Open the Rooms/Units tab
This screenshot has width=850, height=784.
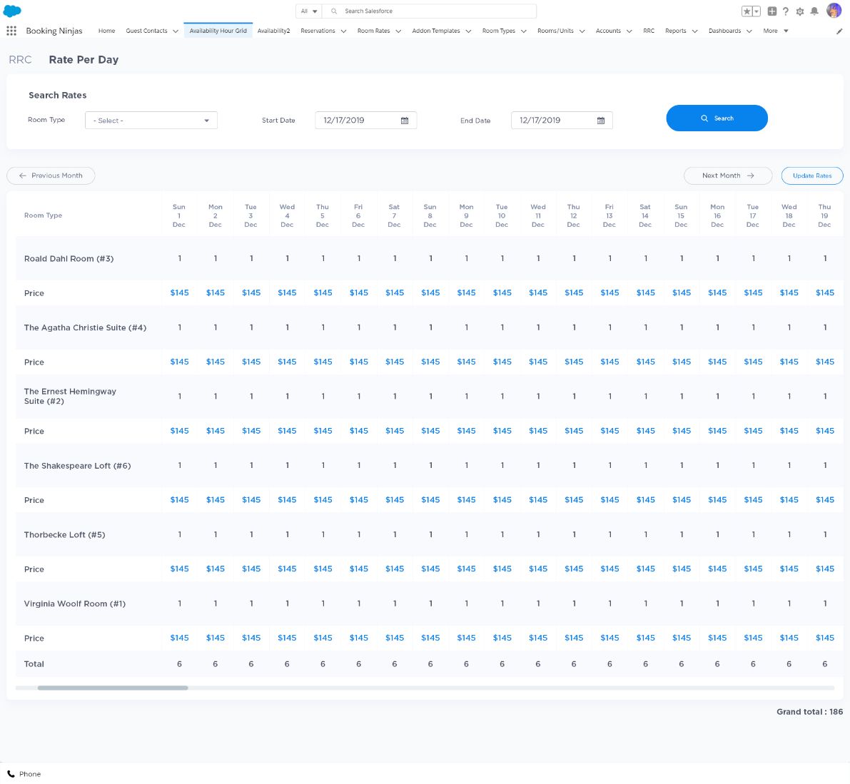click(555, 31)
